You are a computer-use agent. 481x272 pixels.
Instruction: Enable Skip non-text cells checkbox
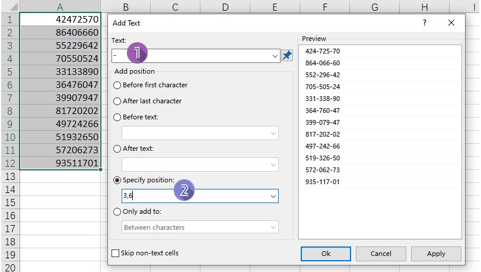click(116, 253)
